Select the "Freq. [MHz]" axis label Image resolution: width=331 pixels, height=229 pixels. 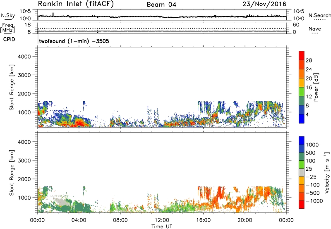[7, 28]
